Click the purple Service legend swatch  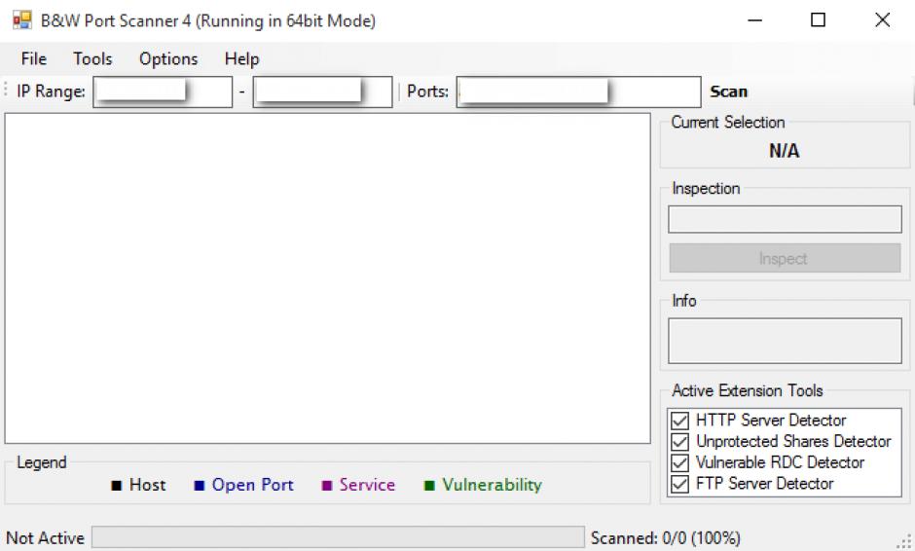pyautogui.click(x=327, y=486)
